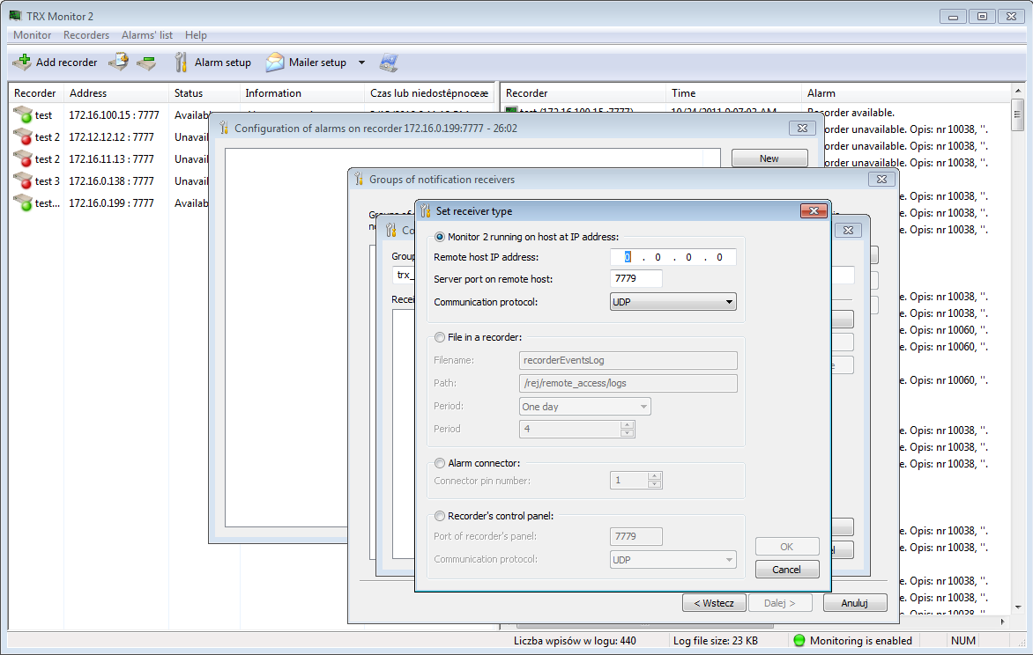Select Monitor 2 running on host radio button
The image size is (1033, 655).
(x=440, y=237)
